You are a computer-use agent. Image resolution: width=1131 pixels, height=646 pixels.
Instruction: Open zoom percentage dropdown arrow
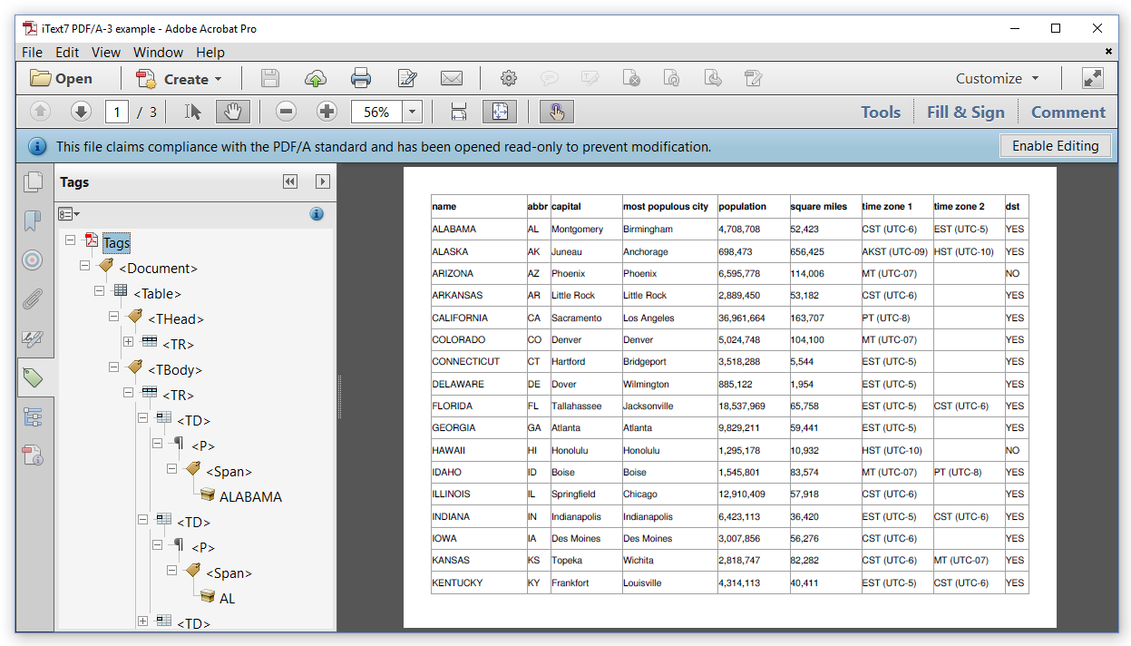[413, 112]
